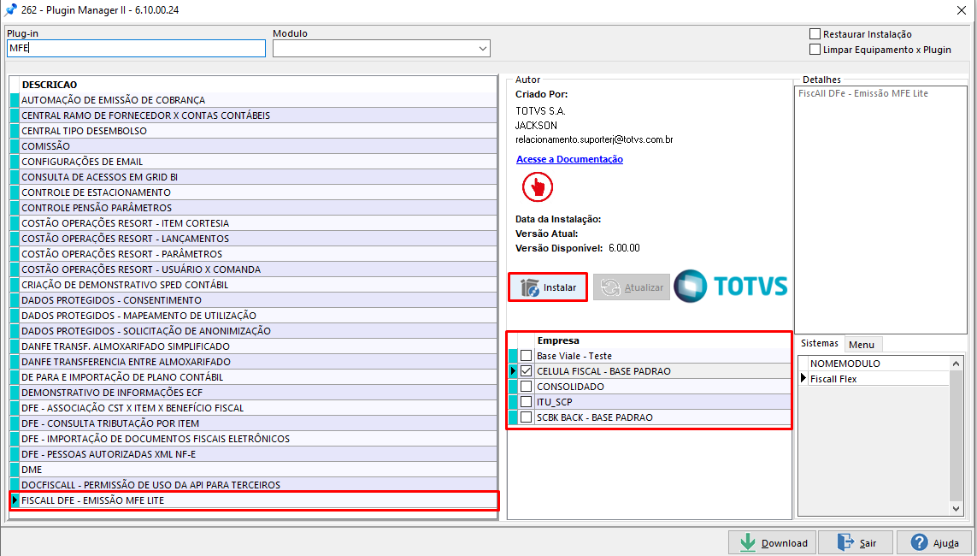Viewport: 977px width, 556px height.
Task: Select DADOS PROTEGIDOS - SOLICITAÇÃO DE ANONIMIZAÇÃO
Action: (x=259, y=330)
